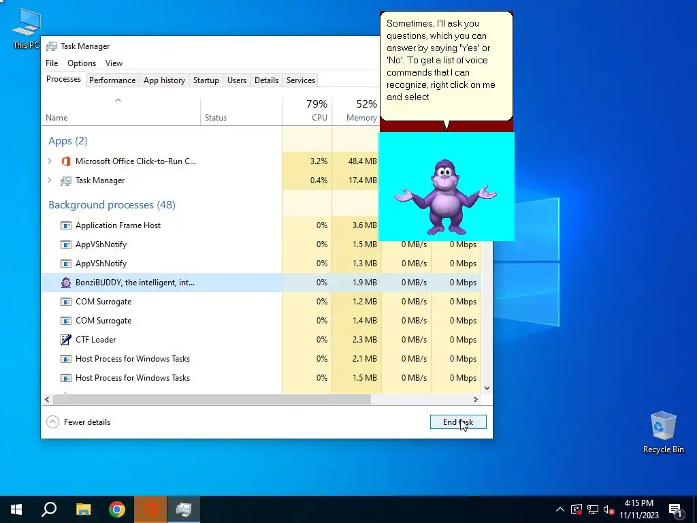Open taskbar search magnifier
The height and width of the screenshot is (523, 697).
coord(49,509)
